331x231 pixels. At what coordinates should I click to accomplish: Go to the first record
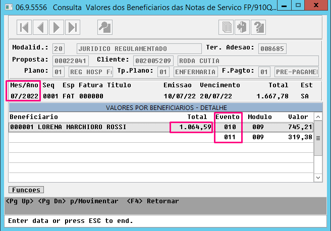click(x=24, y=27)
